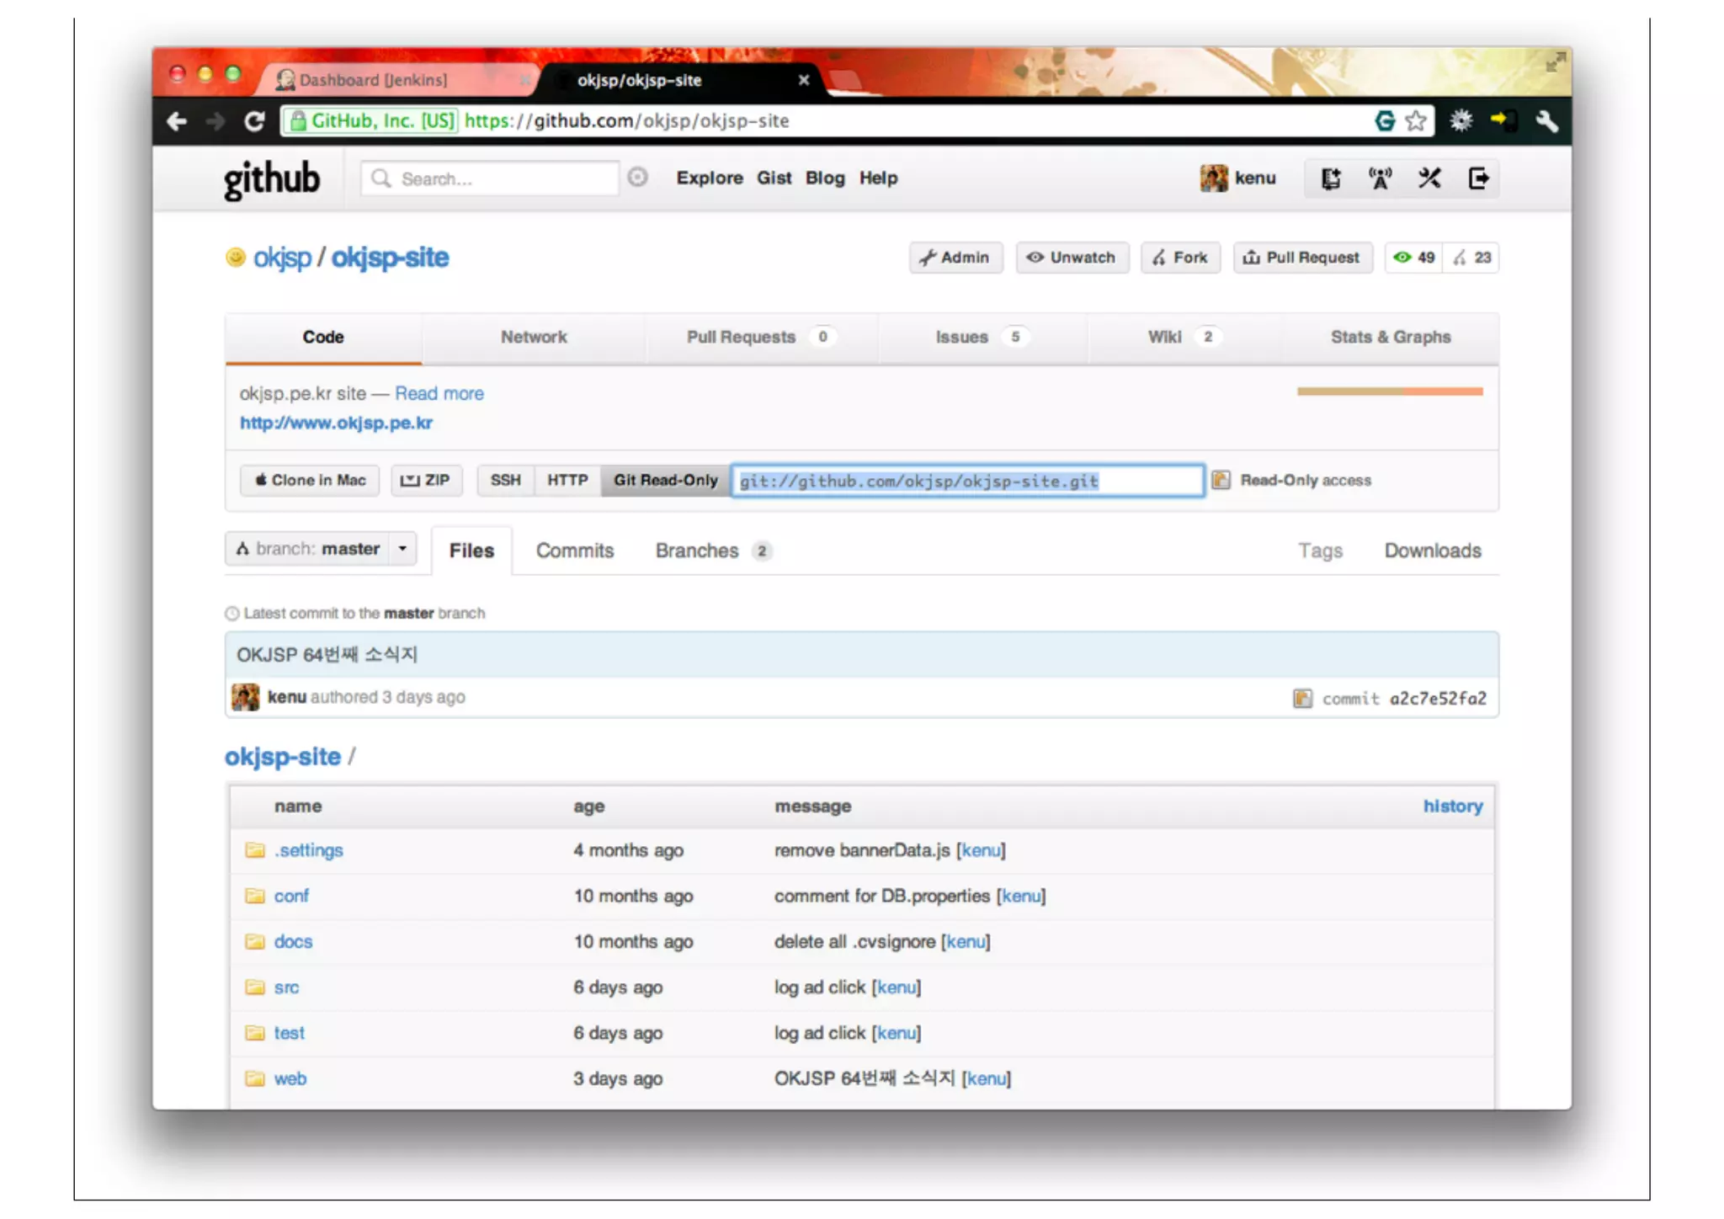Click the Fork button
The height and width of the screenshot is (1219, 1724).
pyautogui.click(x=1180, y=258)
